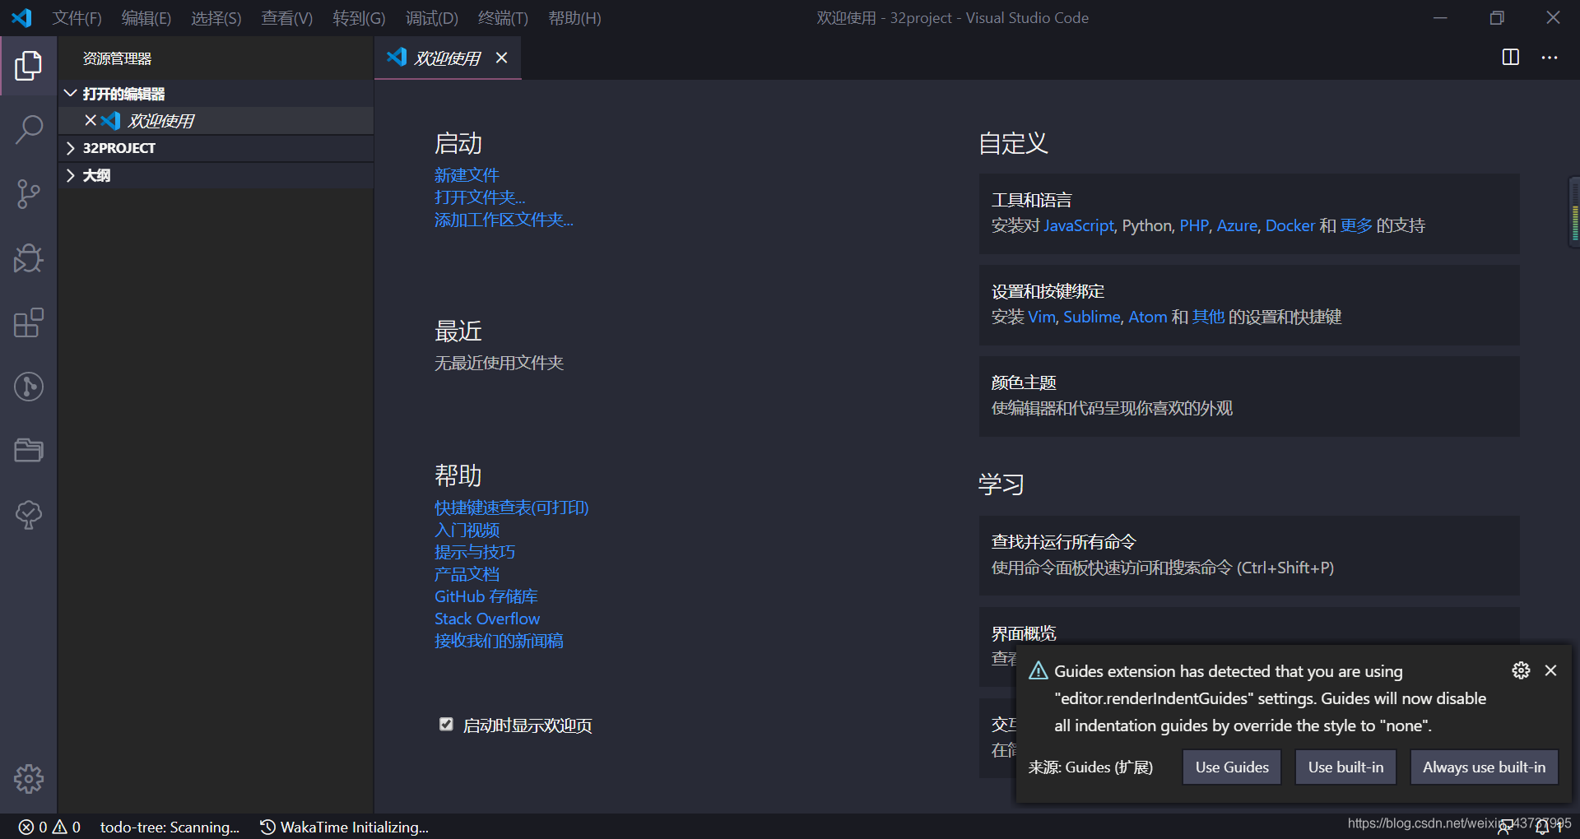Open the Debug view icon
Image resolution: width=1580 pixels, height=839 pixels.
pos(28,258)
